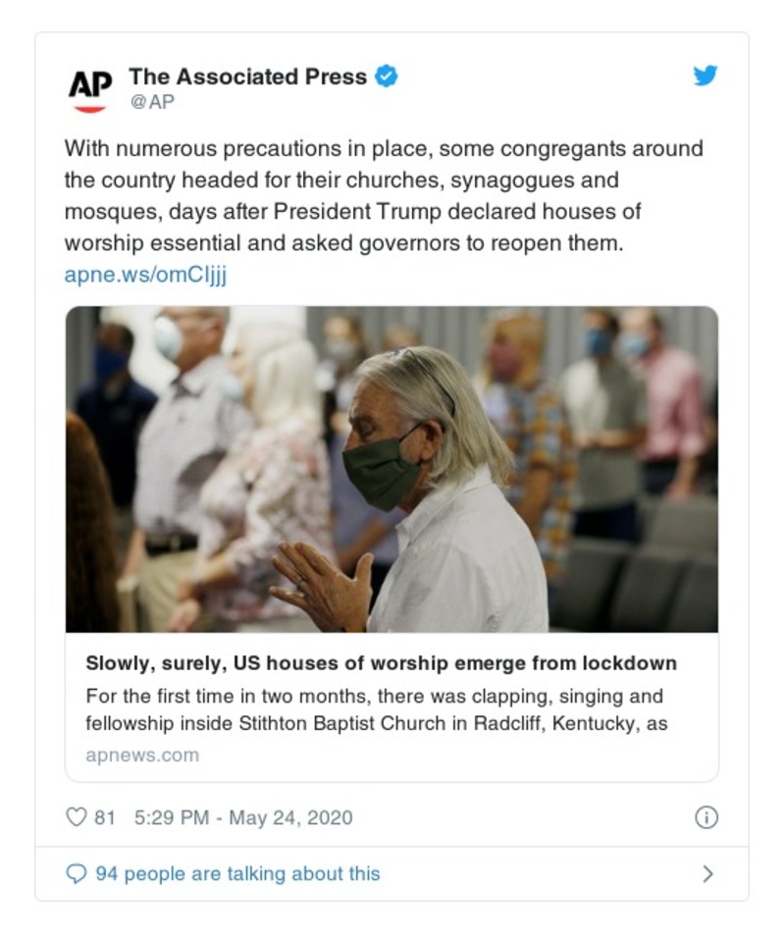Click the Twitter bird icon
Image resolution: width=784 pixels, height=939 pixels.
click(706, 75)
